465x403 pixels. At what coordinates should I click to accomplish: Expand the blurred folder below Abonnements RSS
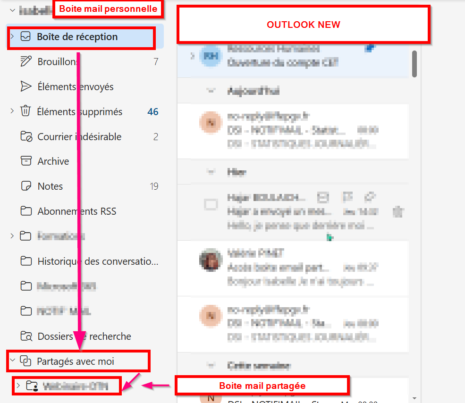coord(12,236)
